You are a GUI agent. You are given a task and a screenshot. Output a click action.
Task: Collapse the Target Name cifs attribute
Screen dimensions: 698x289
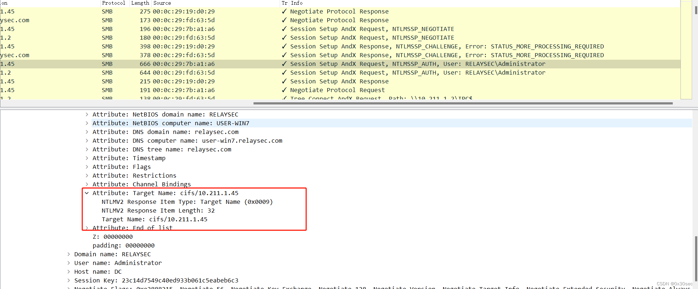click(x=87, y=193)
